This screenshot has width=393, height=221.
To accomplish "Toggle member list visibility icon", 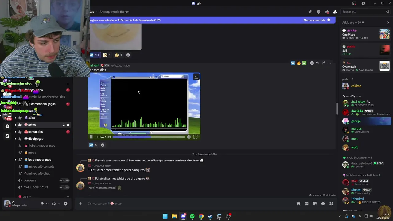I will click(x=335, y=12).
